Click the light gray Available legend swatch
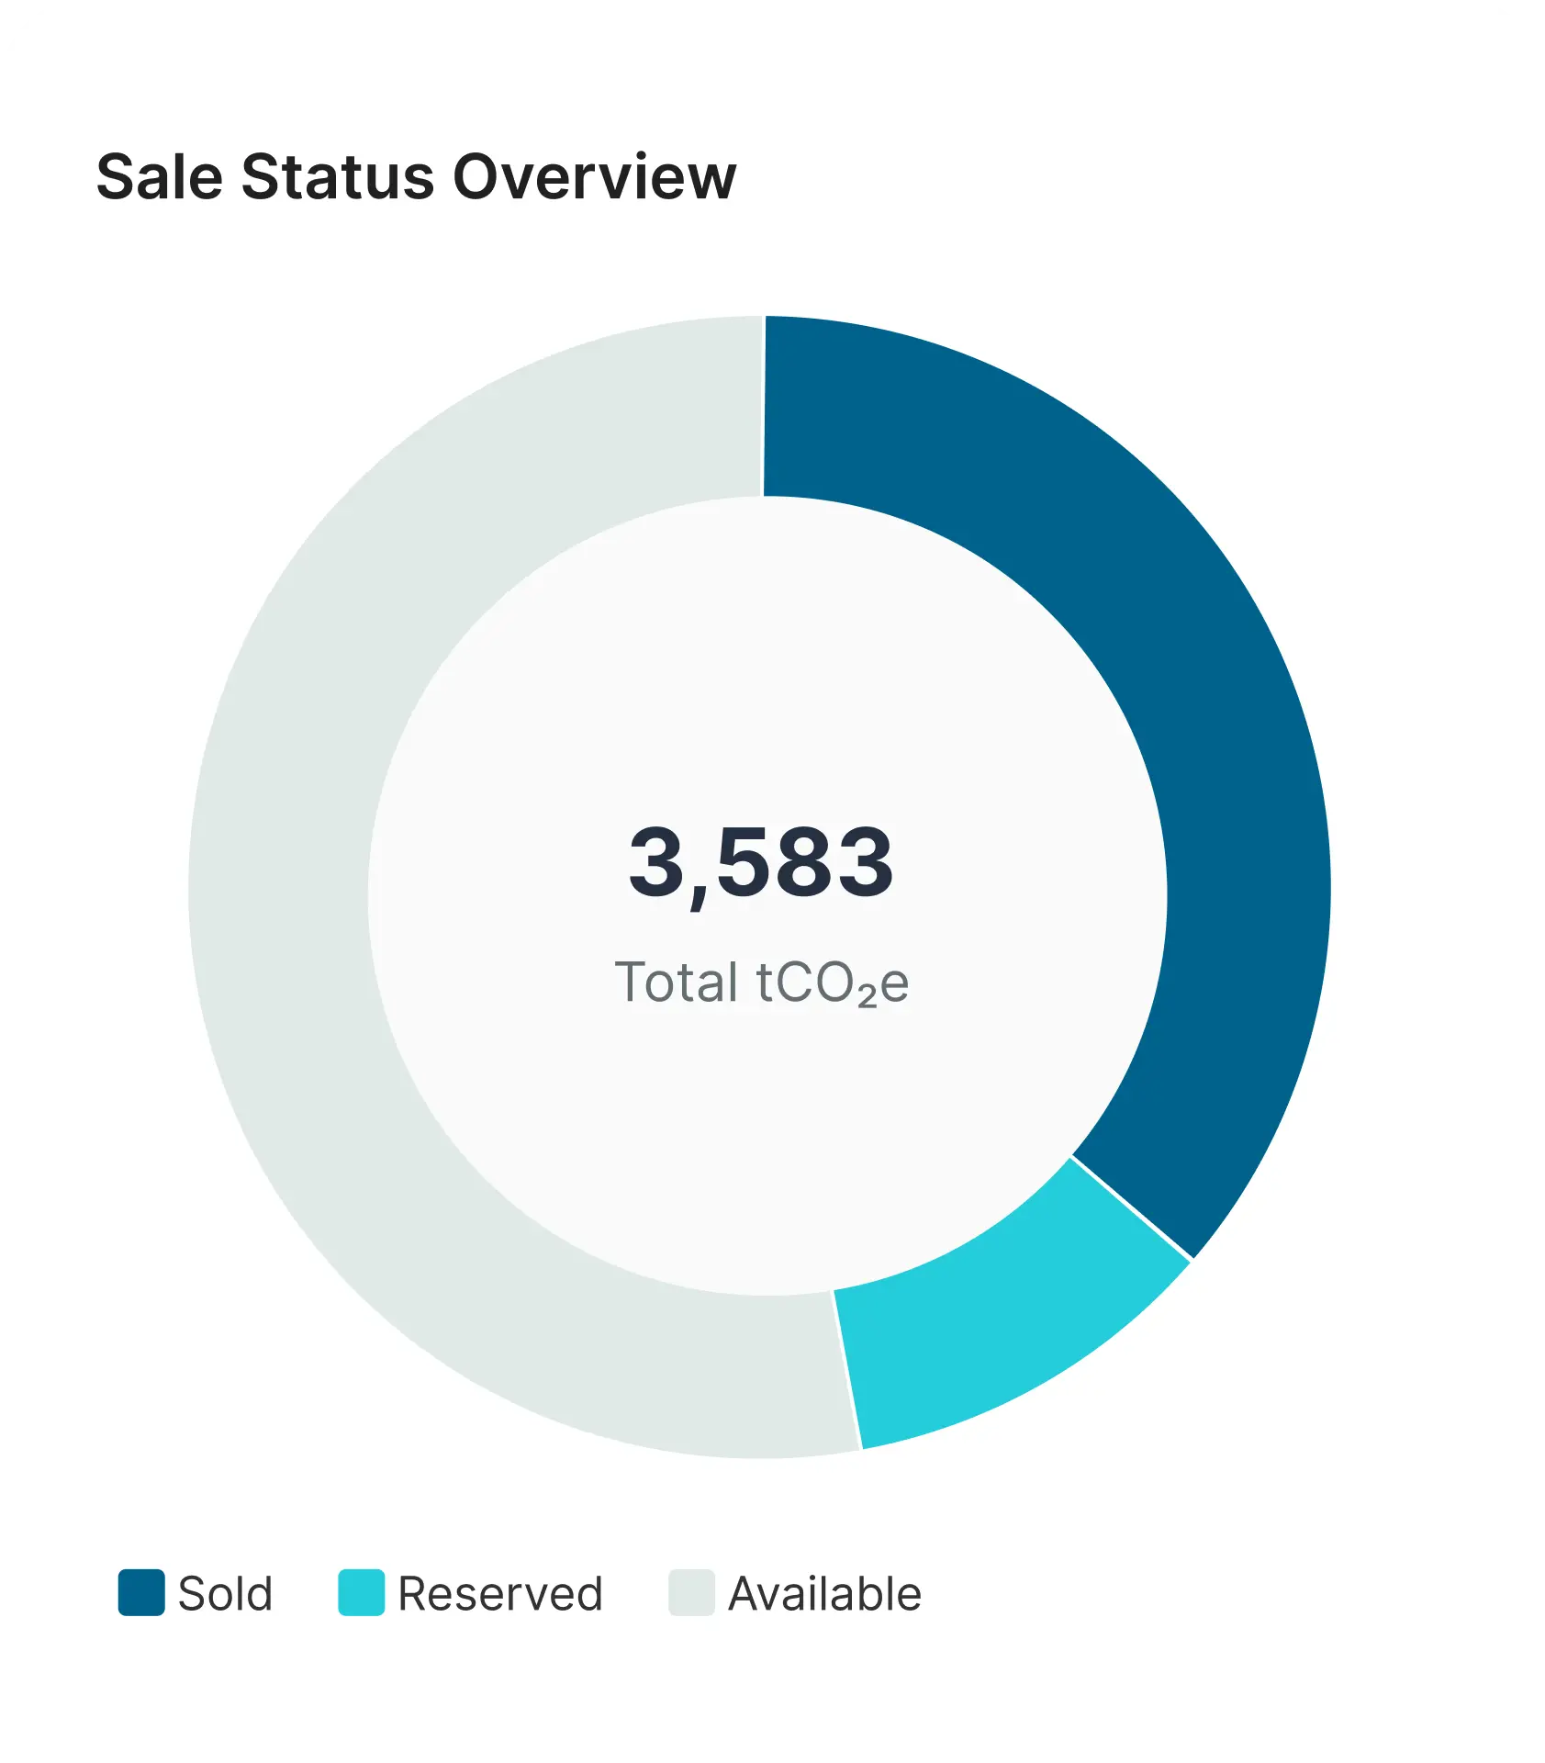Image resolution: width=1545 pixels, height=1763 pixels. [x=691, y=1592]
